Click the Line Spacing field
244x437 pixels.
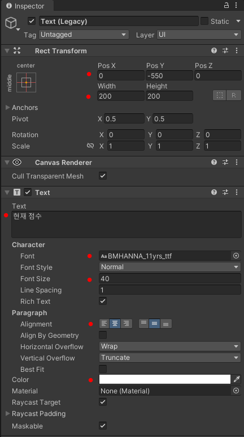click(170, 290)
